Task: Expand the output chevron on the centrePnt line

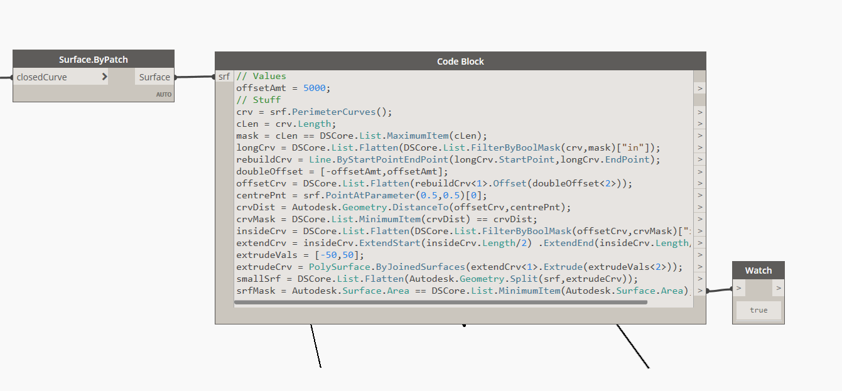Action: coord(699,195)
